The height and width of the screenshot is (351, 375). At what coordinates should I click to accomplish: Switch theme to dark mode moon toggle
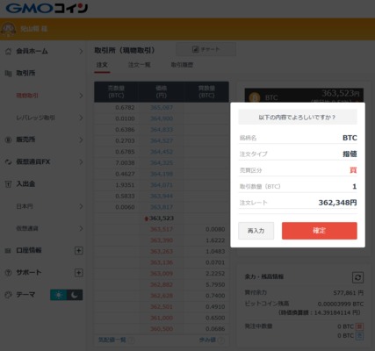pos(75,295)
